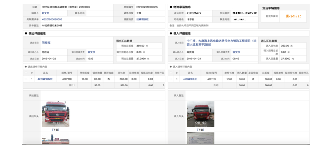The height and width of the screenshot is (150, 333).
Task: Click the 调出总长度 value 360.00
Action: (140, 46)
